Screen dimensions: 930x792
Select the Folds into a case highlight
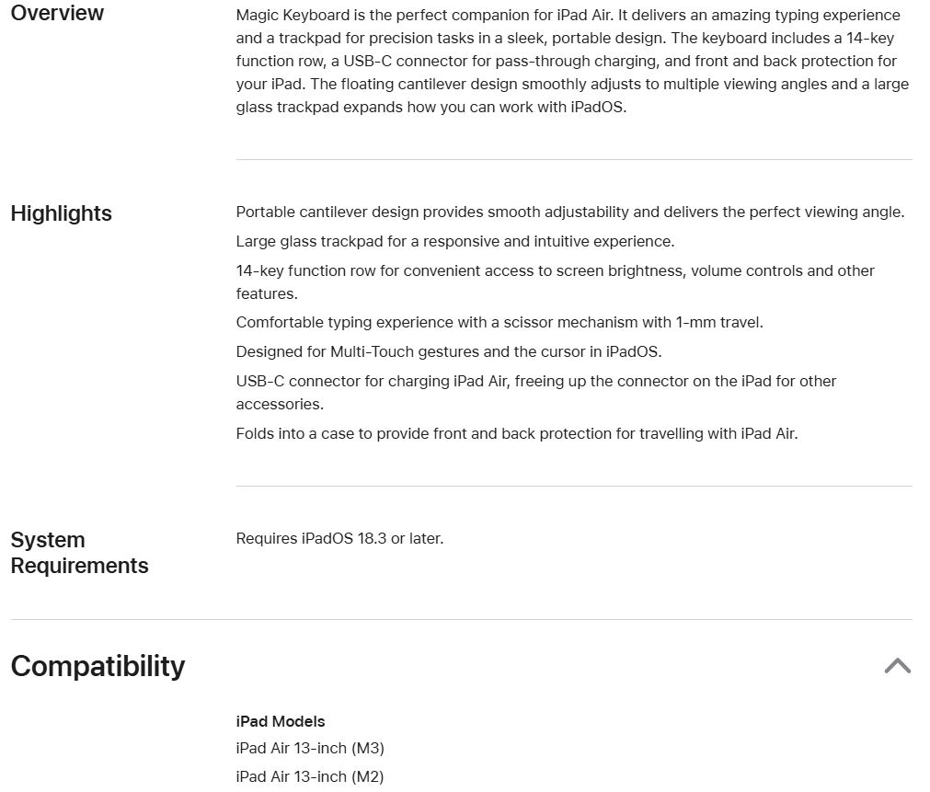point(516,433)
